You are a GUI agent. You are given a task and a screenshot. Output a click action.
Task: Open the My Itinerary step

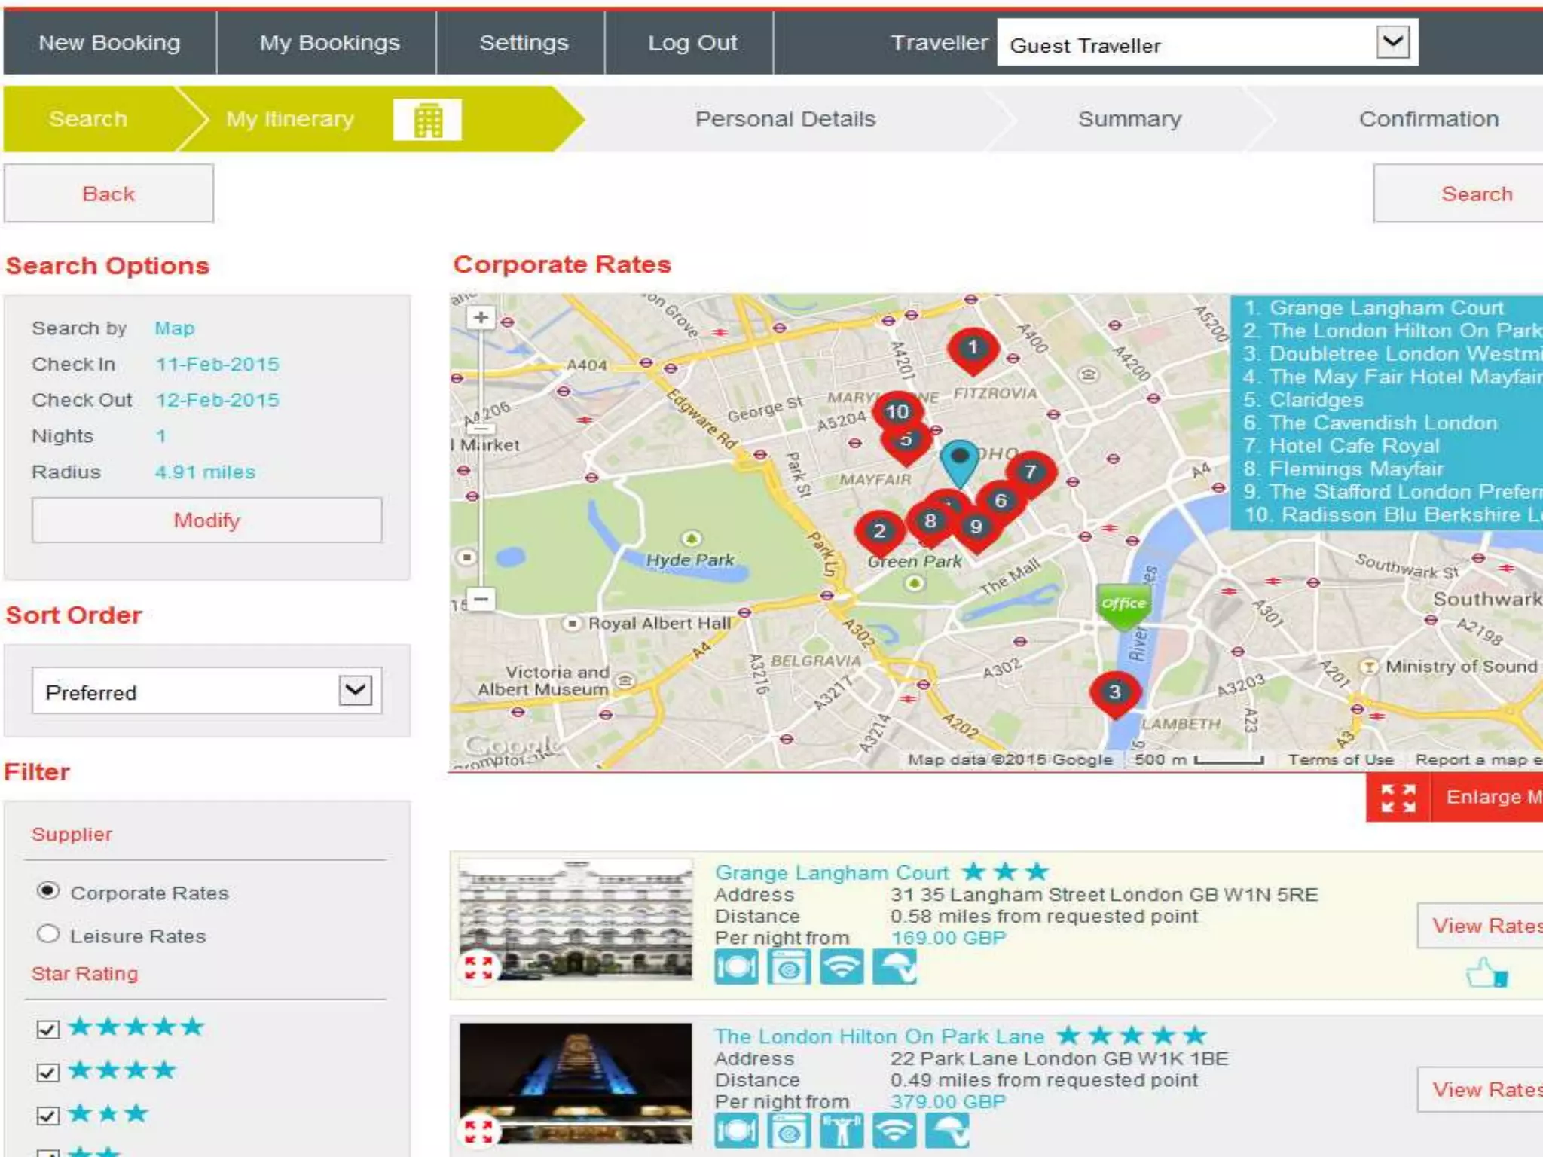290,119
